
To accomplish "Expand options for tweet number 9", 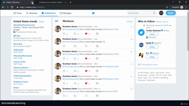I will (131, 89).
